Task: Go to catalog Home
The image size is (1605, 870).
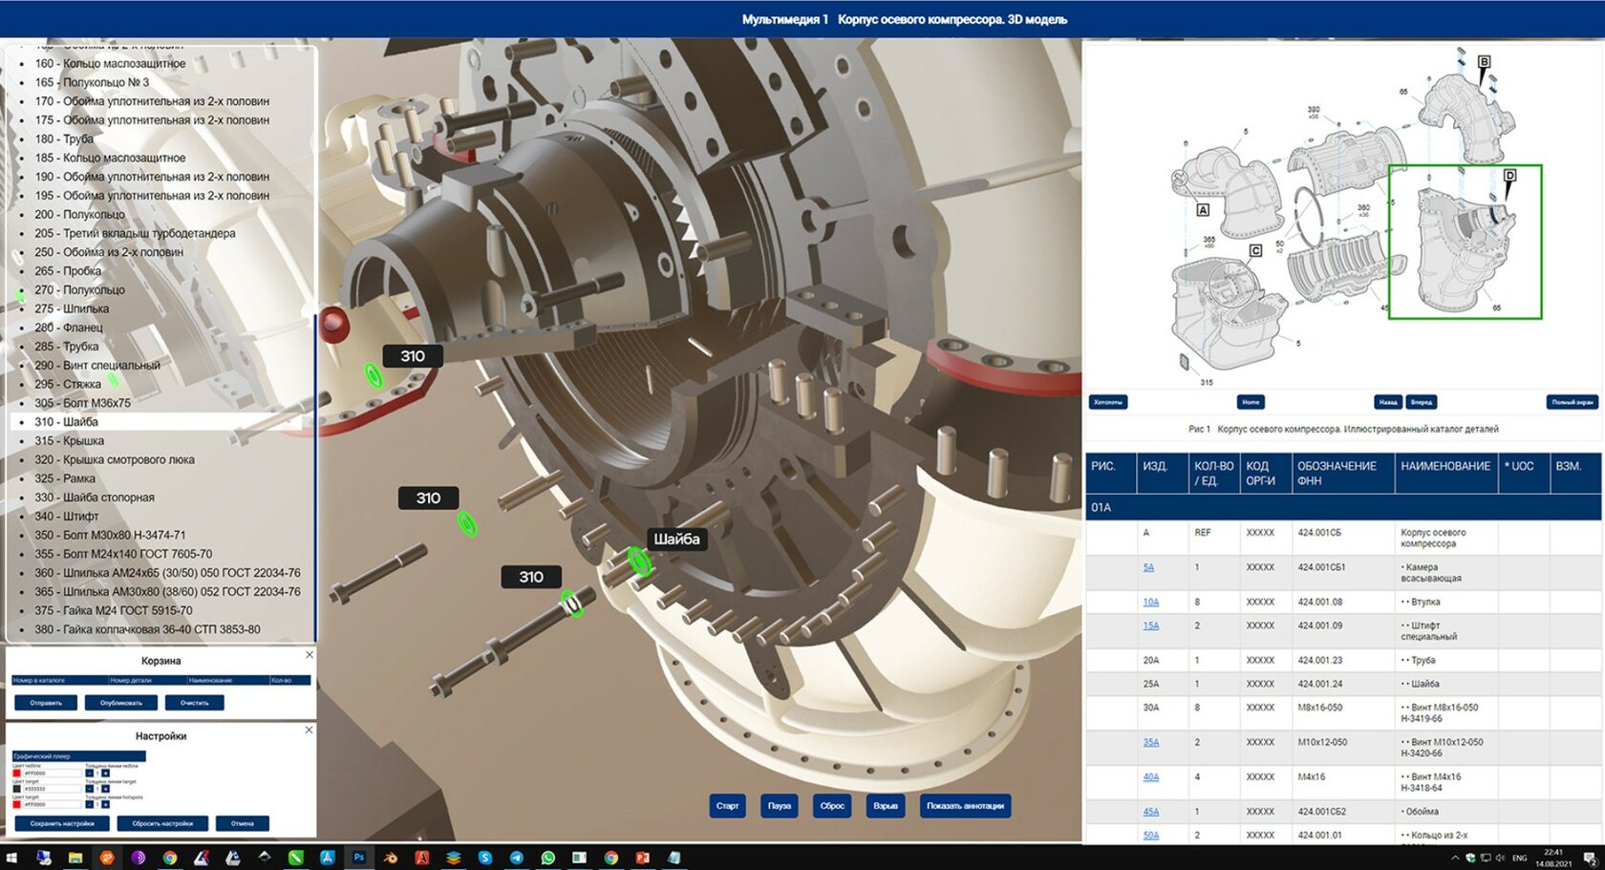Action: point(1251,402)
